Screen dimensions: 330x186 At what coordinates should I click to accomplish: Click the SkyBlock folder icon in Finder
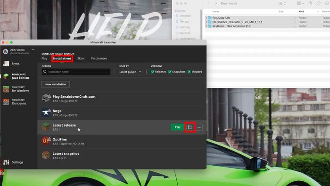pos(210,26)
